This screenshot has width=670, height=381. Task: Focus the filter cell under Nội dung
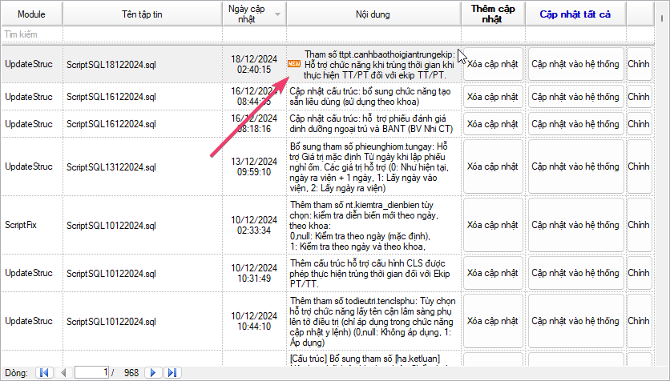click(x=373, y=34)
